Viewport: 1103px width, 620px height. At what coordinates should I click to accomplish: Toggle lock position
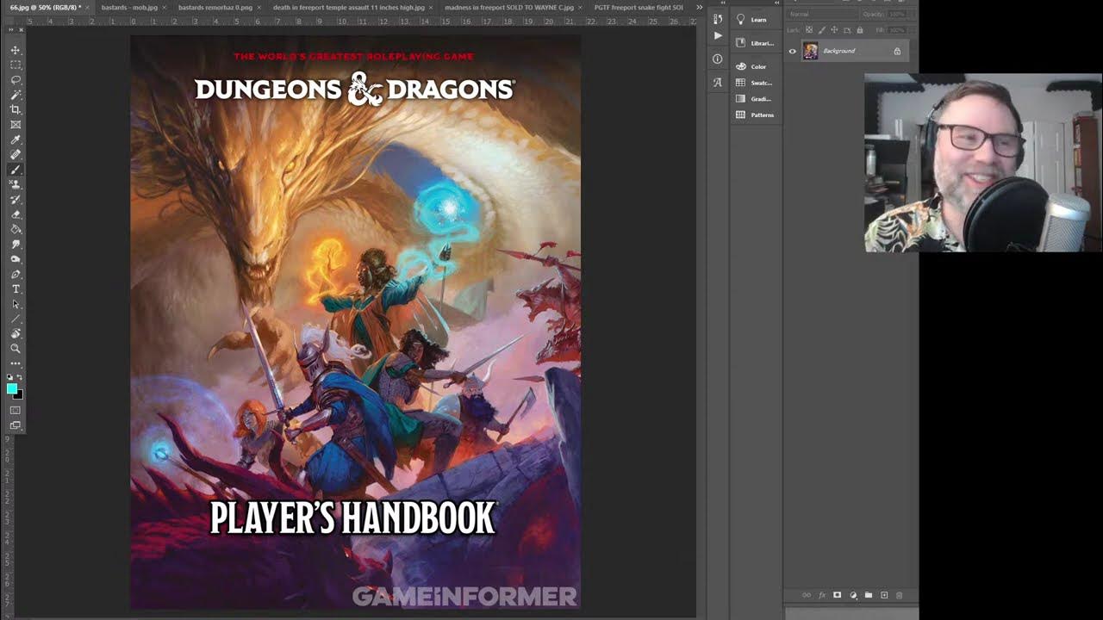point(834,30)
